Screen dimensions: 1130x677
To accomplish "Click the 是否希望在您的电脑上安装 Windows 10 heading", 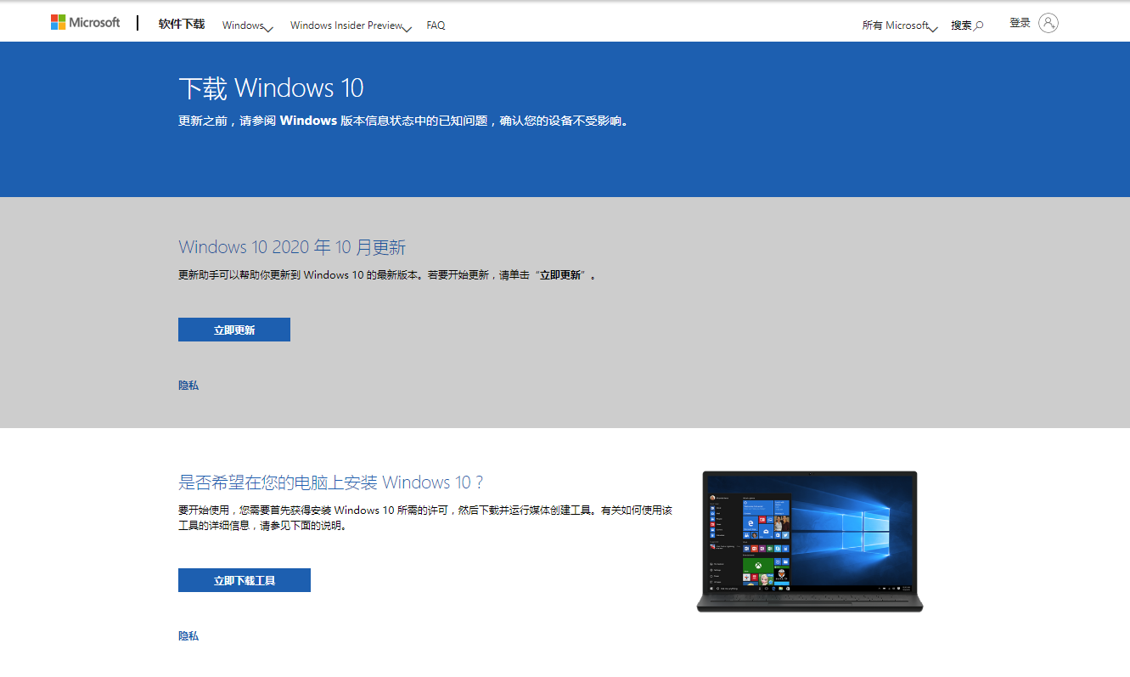I will 331,482.
